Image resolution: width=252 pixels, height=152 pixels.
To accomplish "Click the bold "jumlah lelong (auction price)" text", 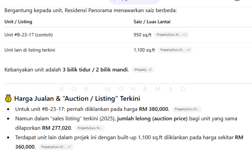I will pos(152,119).
